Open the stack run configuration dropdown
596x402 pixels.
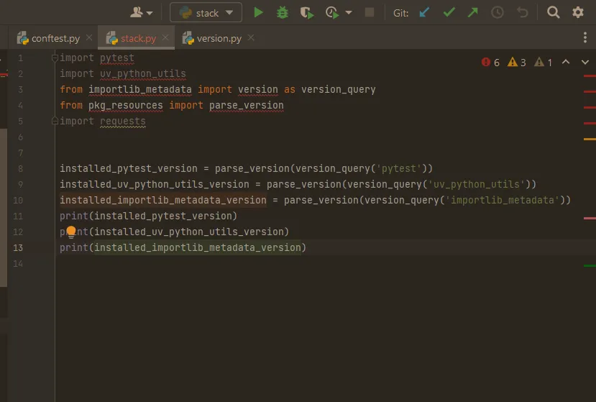(206, 12)
